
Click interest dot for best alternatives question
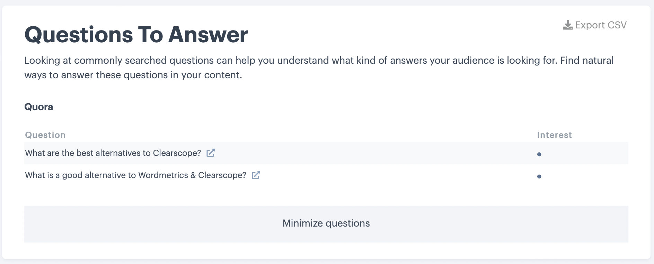pyautogui.click(x=539, y=154)
